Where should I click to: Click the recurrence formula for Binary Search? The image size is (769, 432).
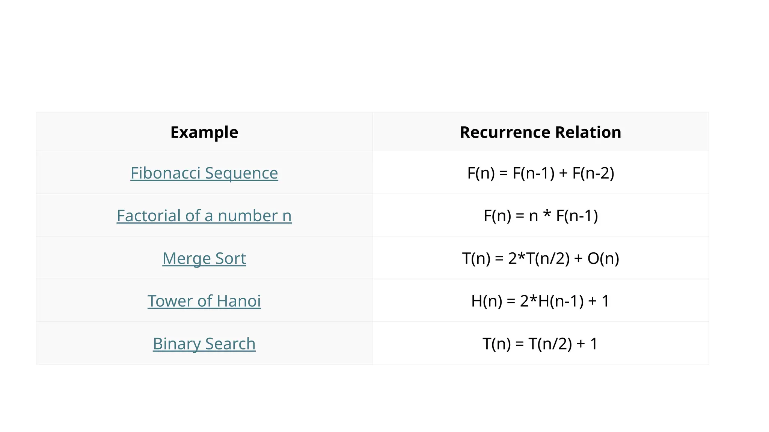[x=540, y=343]
